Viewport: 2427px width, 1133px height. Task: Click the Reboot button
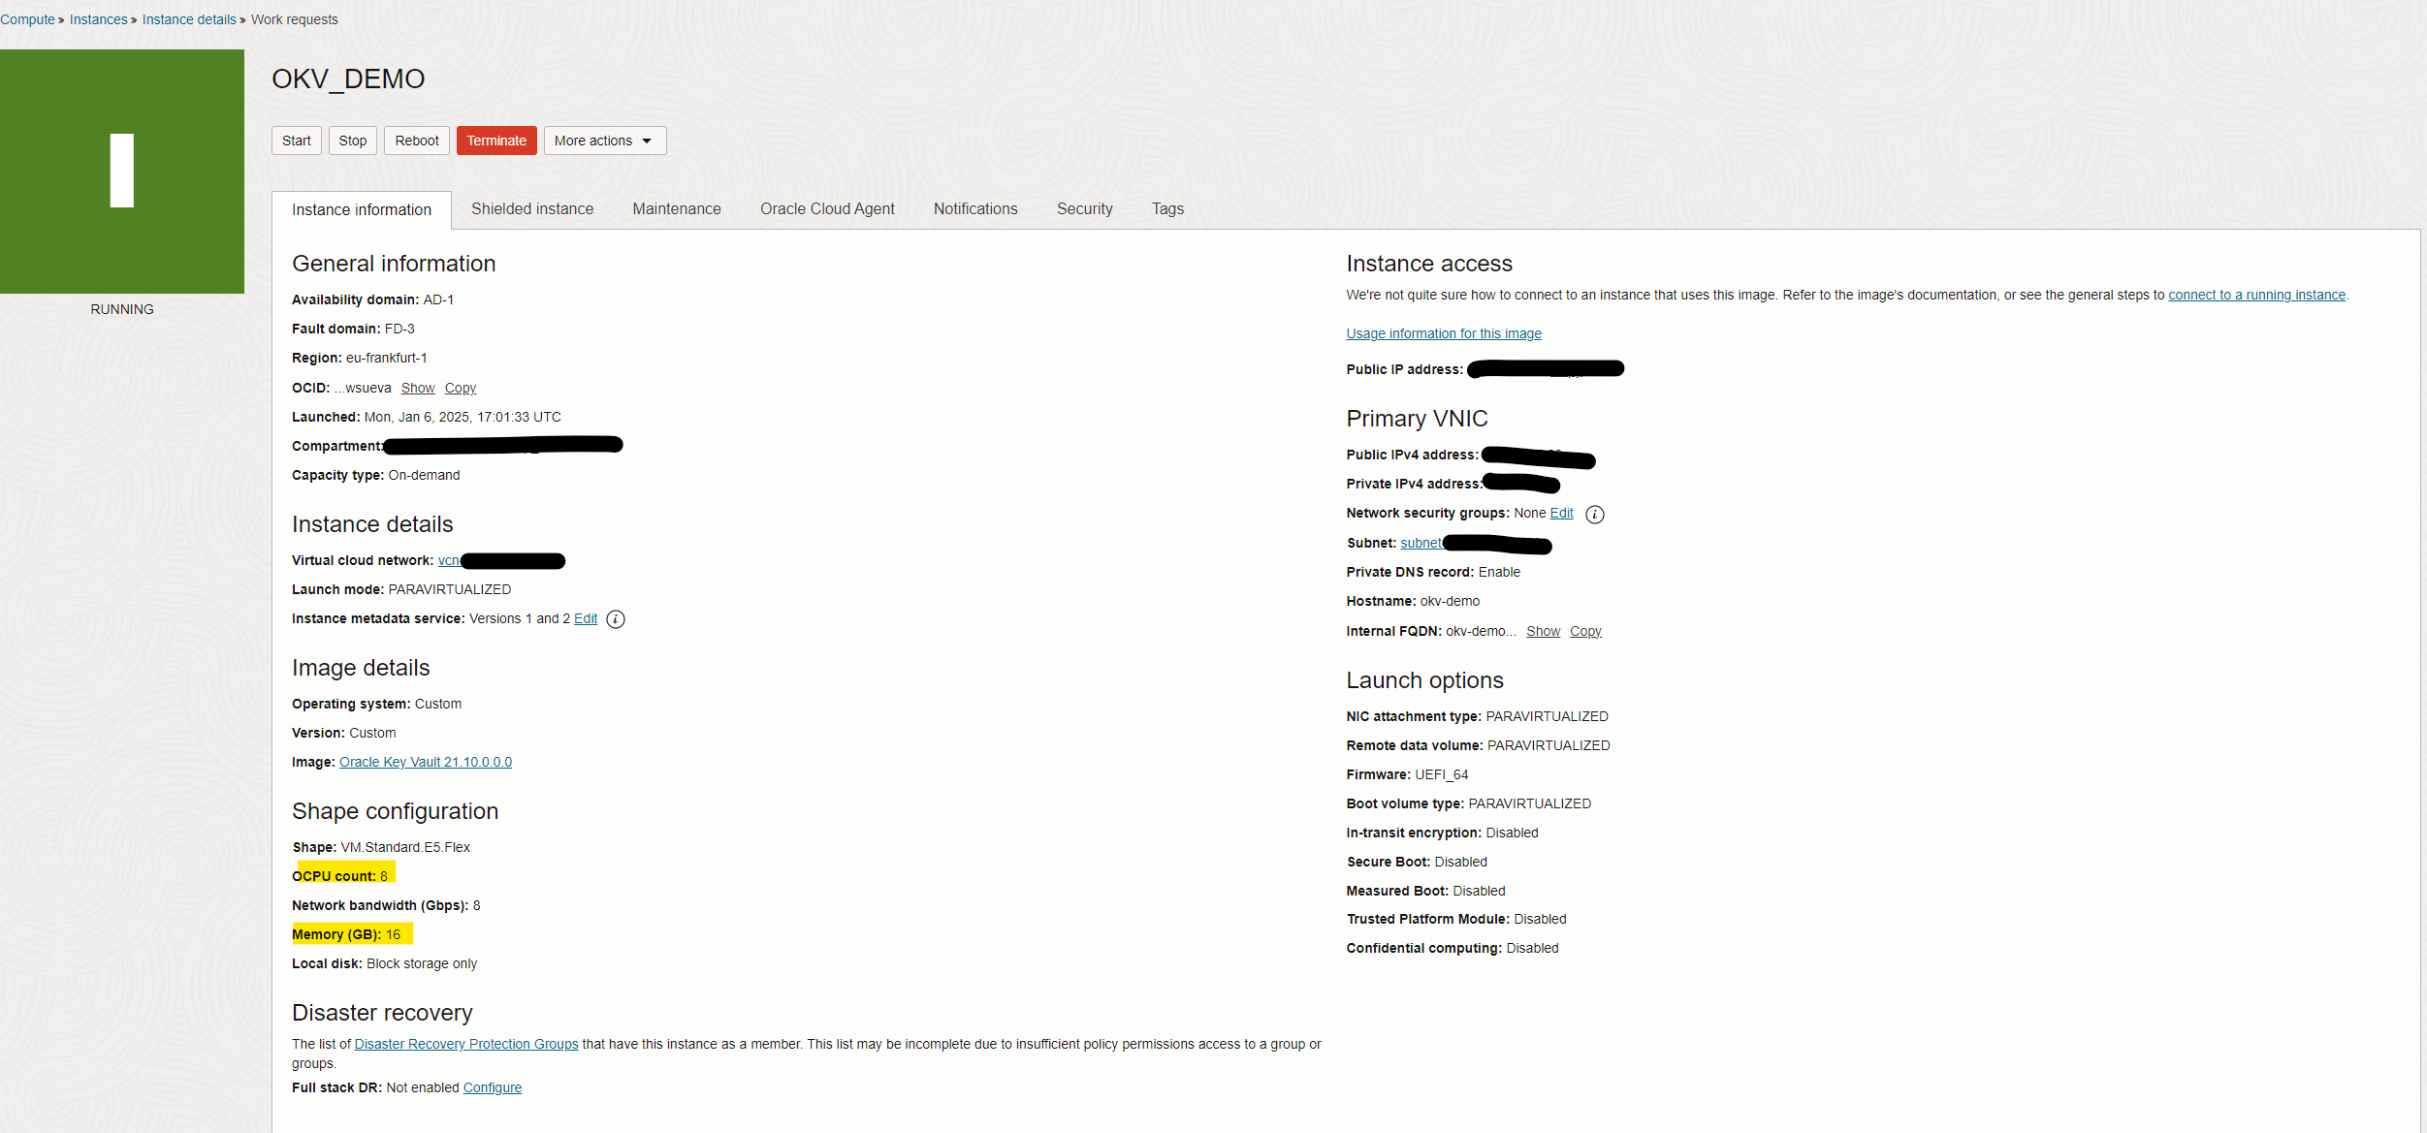(x=416, y=141)
